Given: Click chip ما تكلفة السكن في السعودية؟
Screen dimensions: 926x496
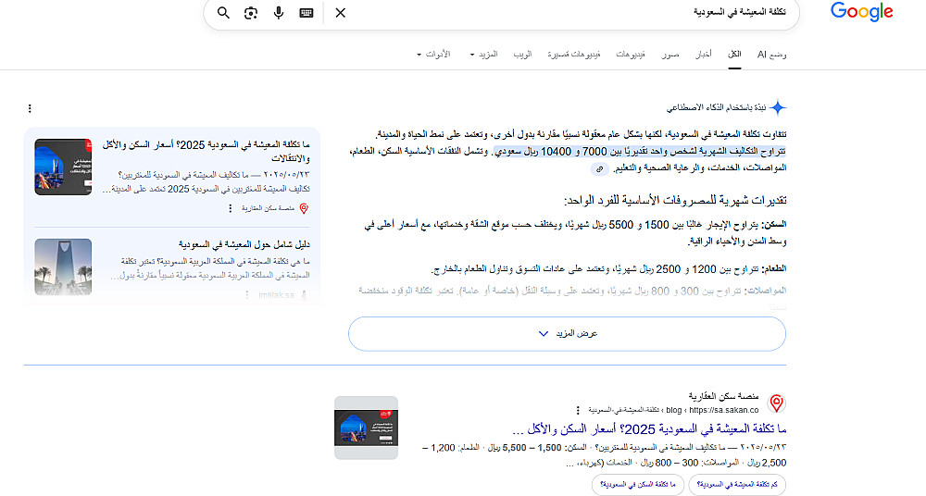Looking at the screenshot, I should [638, 485].
